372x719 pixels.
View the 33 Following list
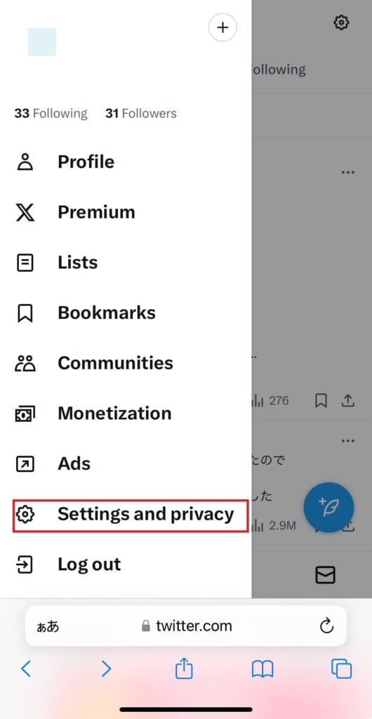tap(51, 113)
